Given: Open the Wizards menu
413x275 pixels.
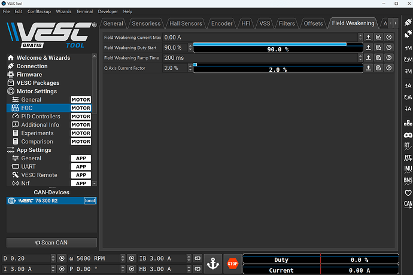Looking at the screenshot, I should (x=63, y=11).
